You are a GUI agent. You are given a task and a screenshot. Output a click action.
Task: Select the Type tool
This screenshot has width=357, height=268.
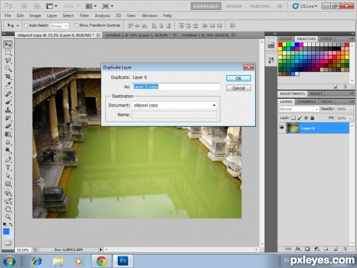[8, 167]
